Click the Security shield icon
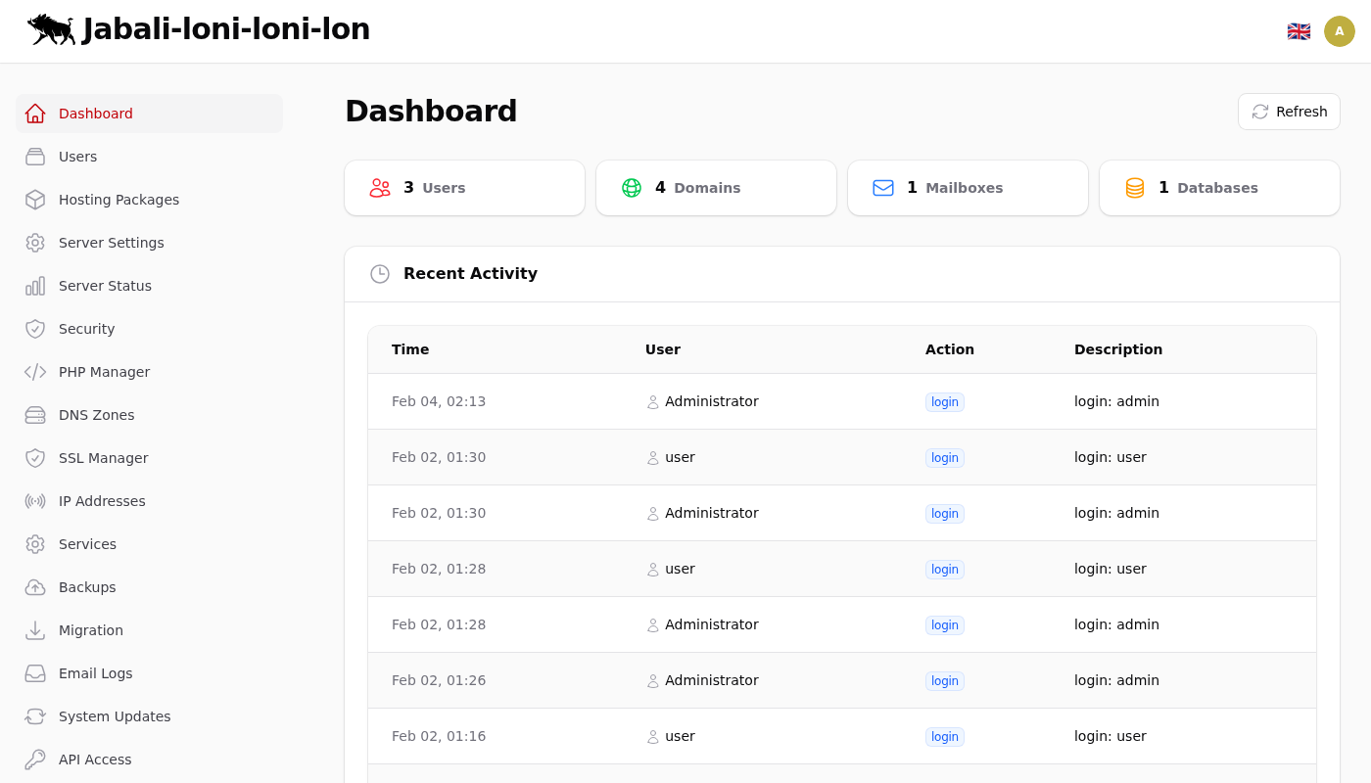This screenshot has width=1371, height=783. [x=35, y=329]
